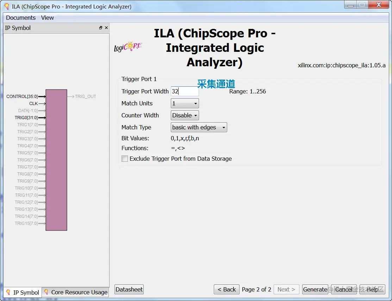The image size is (392, 301).
Task: Select the TRIG1[7:0] port label
Action: [x=27, y=125]
